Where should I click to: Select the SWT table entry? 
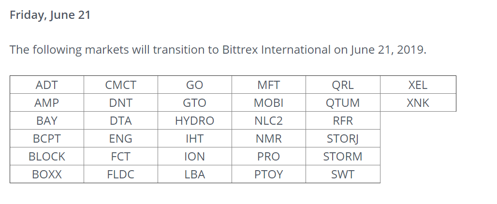[x=343, y=174]
